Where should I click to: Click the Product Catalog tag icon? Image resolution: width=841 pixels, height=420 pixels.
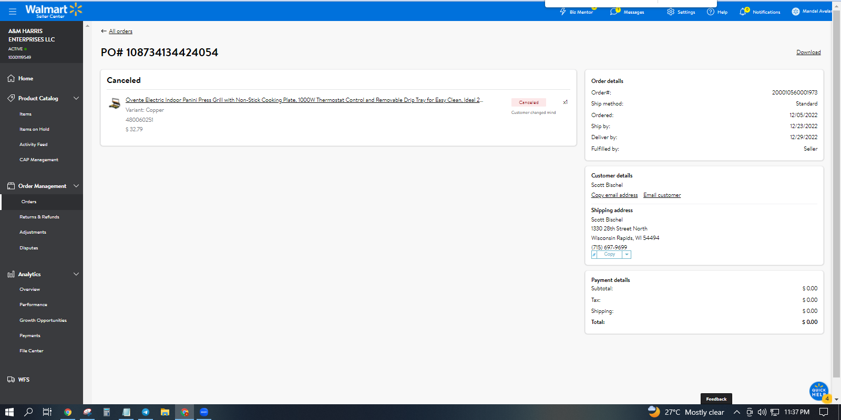pyautogui.click(x=11, y=98)
